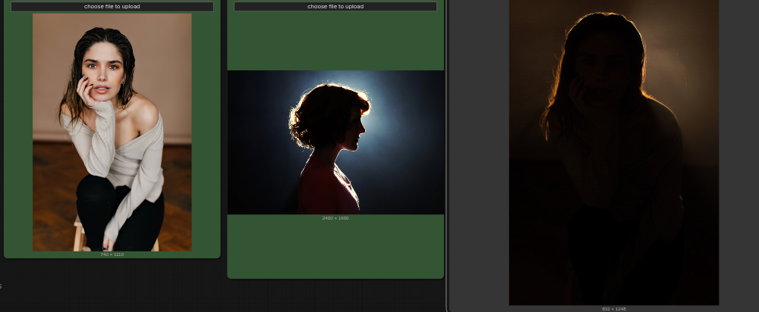Click 'choose file to upload' above the portrait photo
The height and width of the screenshot is (312, 759).
(112, 7)
